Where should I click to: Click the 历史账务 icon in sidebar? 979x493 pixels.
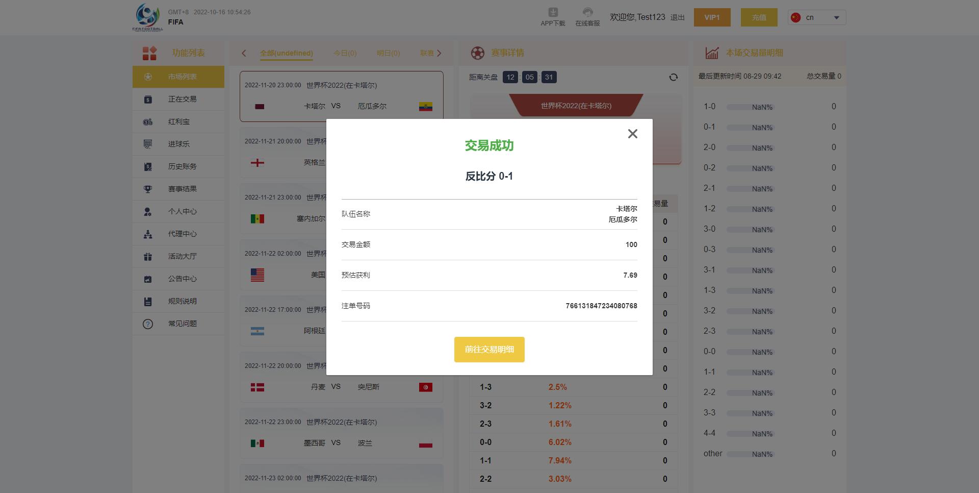[x=148, y=166]
